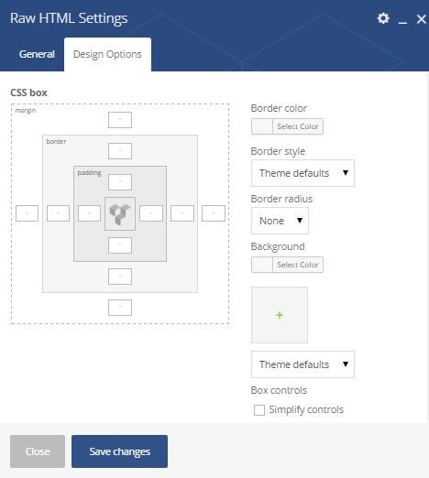Open the background style Theme defaults dropdown
The height and width of the screenshot is (478, 429).
click(302, 364)
